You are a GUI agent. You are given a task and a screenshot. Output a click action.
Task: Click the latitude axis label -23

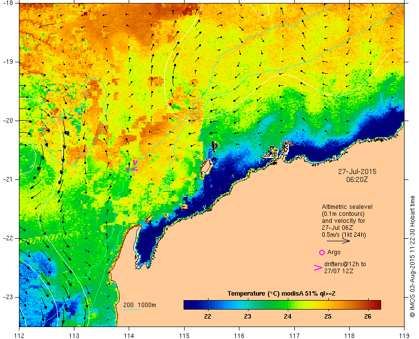pos(8,297)
